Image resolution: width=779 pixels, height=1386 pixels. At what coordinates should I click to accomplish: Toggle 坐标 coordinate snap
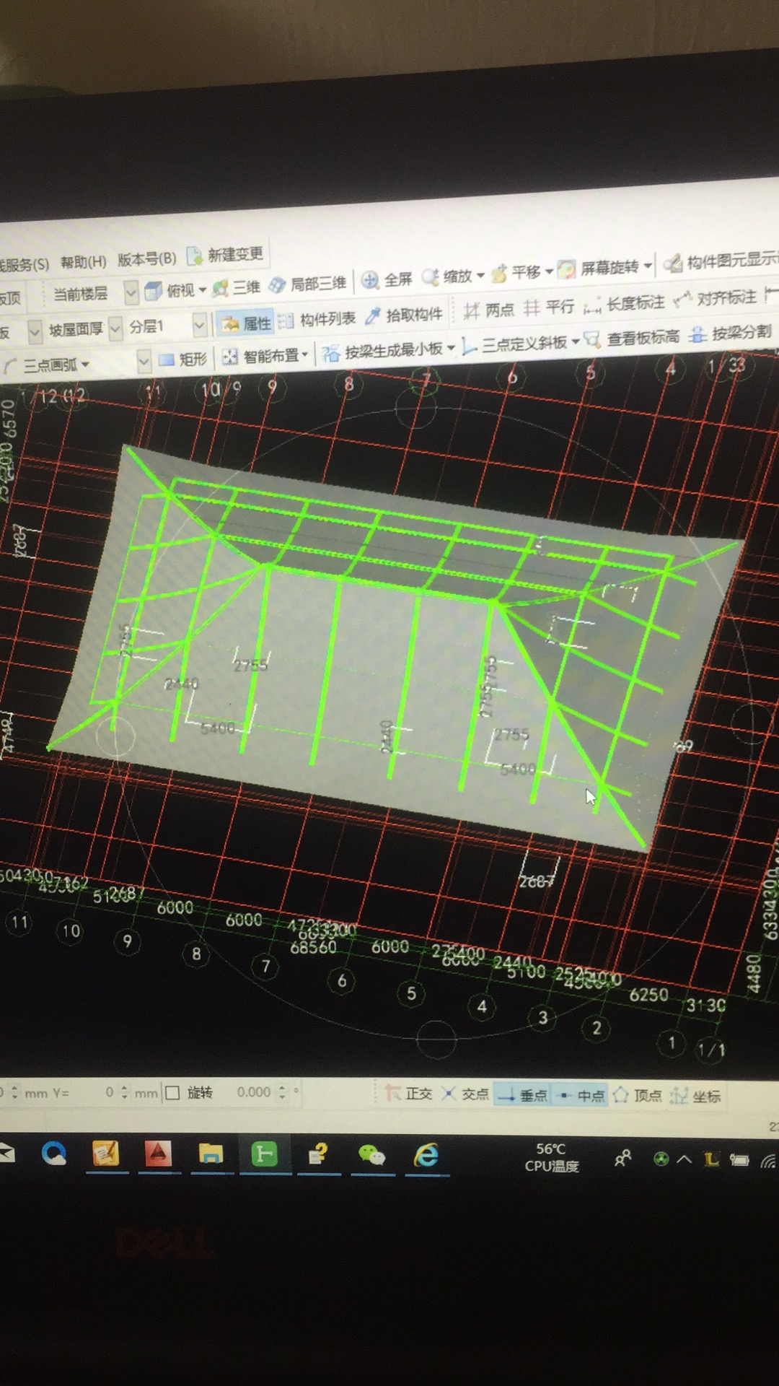click(695, 1097)
